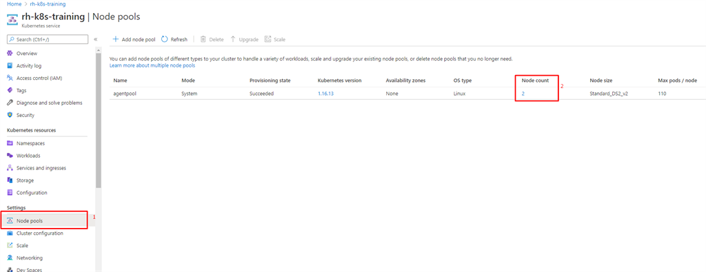Select the agentpool row name
Screen dimensions: 706x272
point(124,94)
